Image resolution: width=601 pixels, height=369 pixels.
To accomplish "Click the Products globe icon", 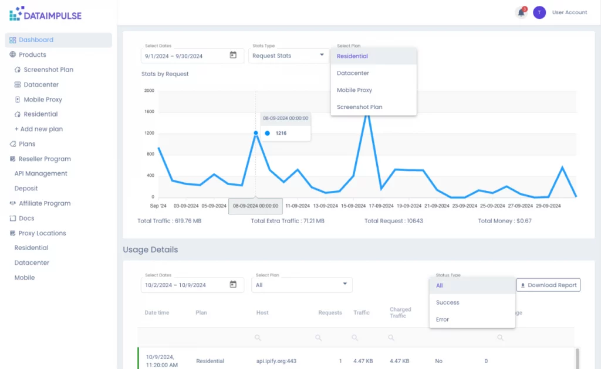I will (x=14, y=55).
